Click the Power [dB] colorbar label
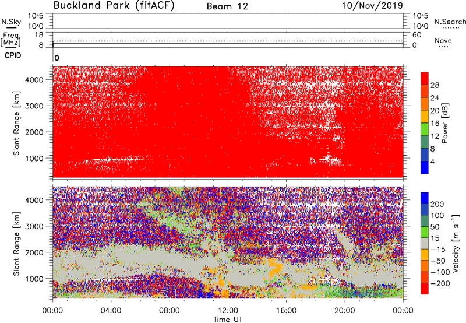Image resolution: width=466 pixels, height=323 pixels. tap(444, 123)
